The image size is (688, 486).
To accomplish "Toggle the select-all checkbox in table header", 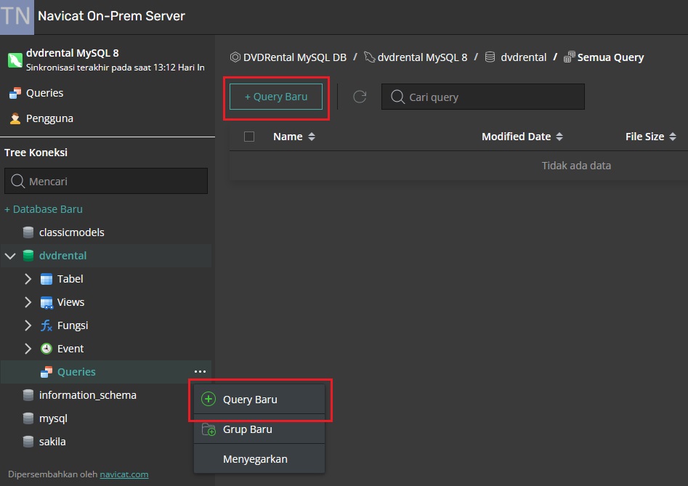I will click(x=249, y=137).
